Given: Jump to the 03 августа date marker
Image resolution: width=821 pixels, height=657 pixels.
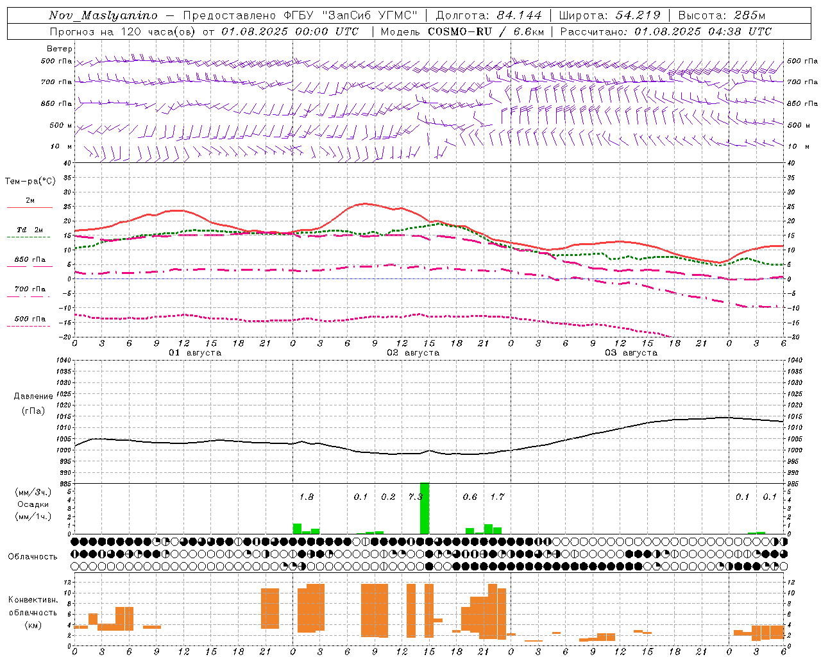Looking at the screenshot, I should tap(631, 353).
